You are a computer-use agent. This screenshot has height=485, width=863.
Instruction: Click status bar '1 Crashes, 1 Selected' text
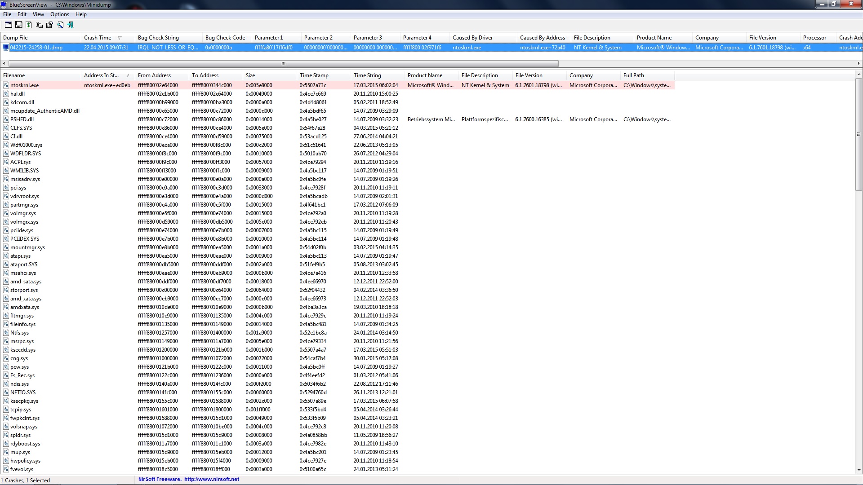point(25,480)
